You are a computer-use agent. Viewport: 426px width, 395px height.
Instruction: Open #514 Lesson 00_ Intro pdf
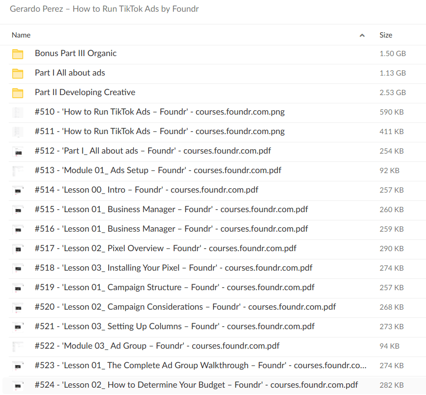(x=146, y=190)
